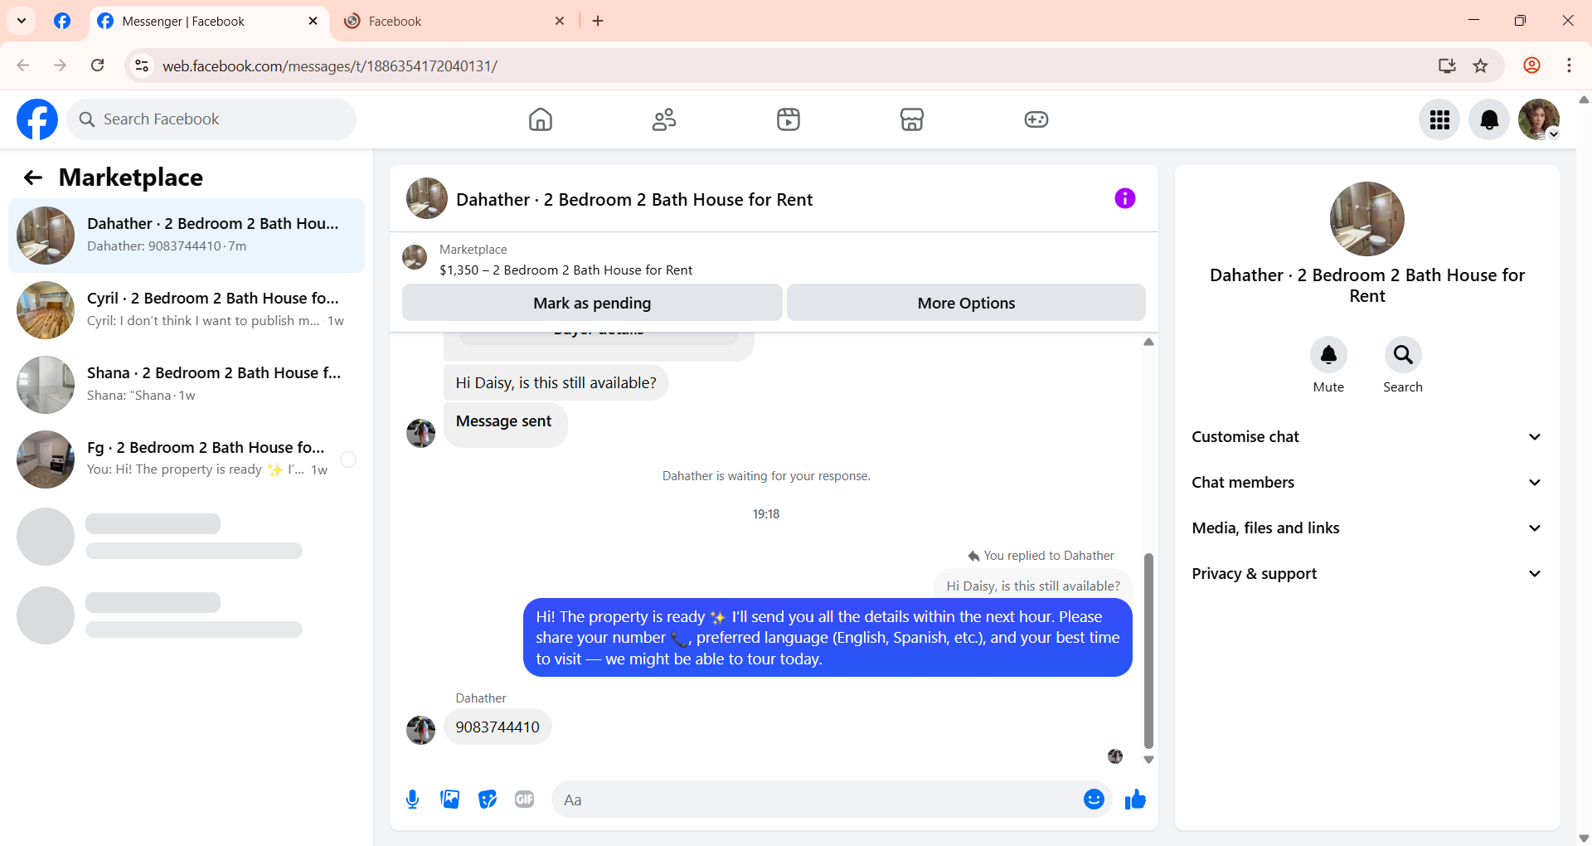This screenshot has width=1592, height=846.
Task: Open the Chrome profile icon
Action: (x=1531, y=66)
